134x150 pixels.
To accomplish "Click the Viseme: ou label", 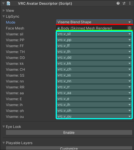I will (x=15, y=117).
